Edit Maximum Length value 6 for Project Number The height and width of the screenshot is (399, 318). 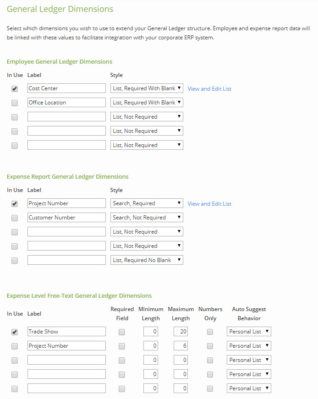(181, 346)
